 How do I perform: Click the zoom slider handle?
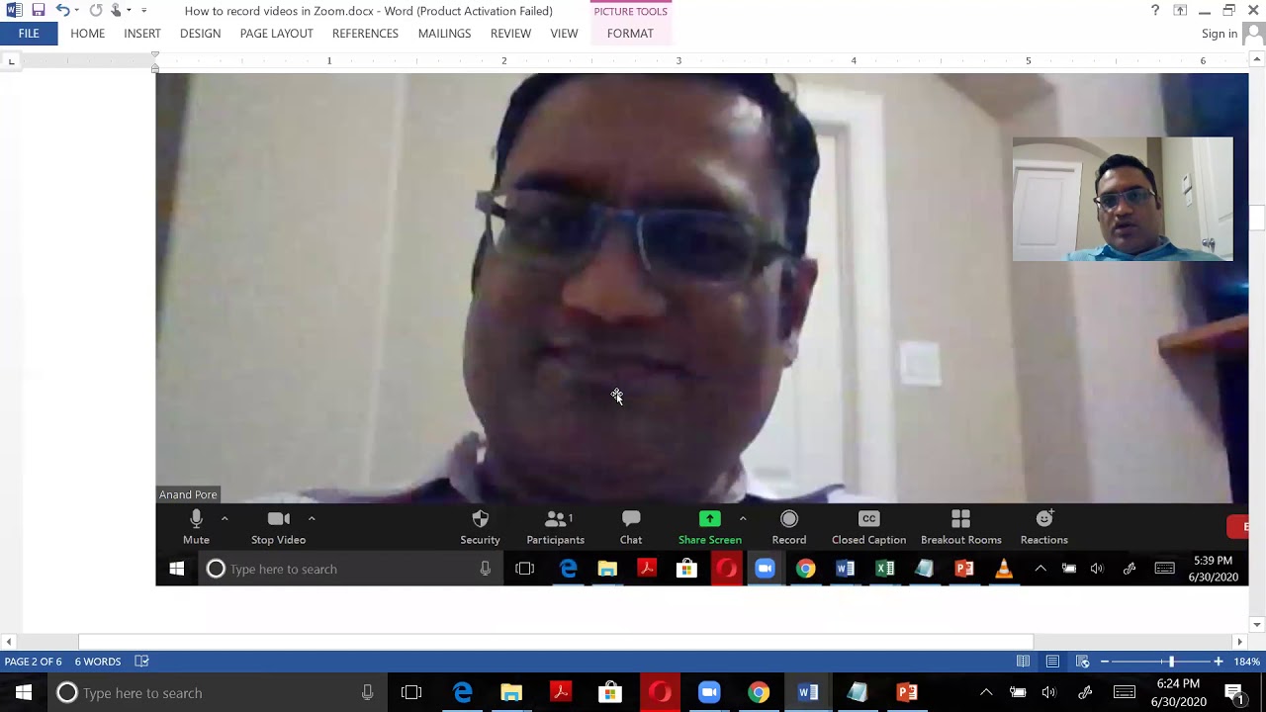coord(1171,662)
